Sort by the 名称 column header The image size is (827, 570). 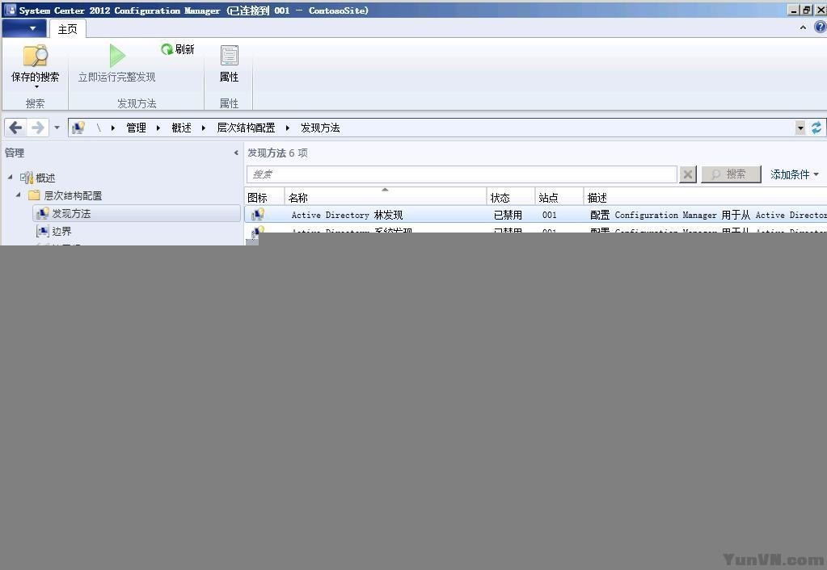385,198
